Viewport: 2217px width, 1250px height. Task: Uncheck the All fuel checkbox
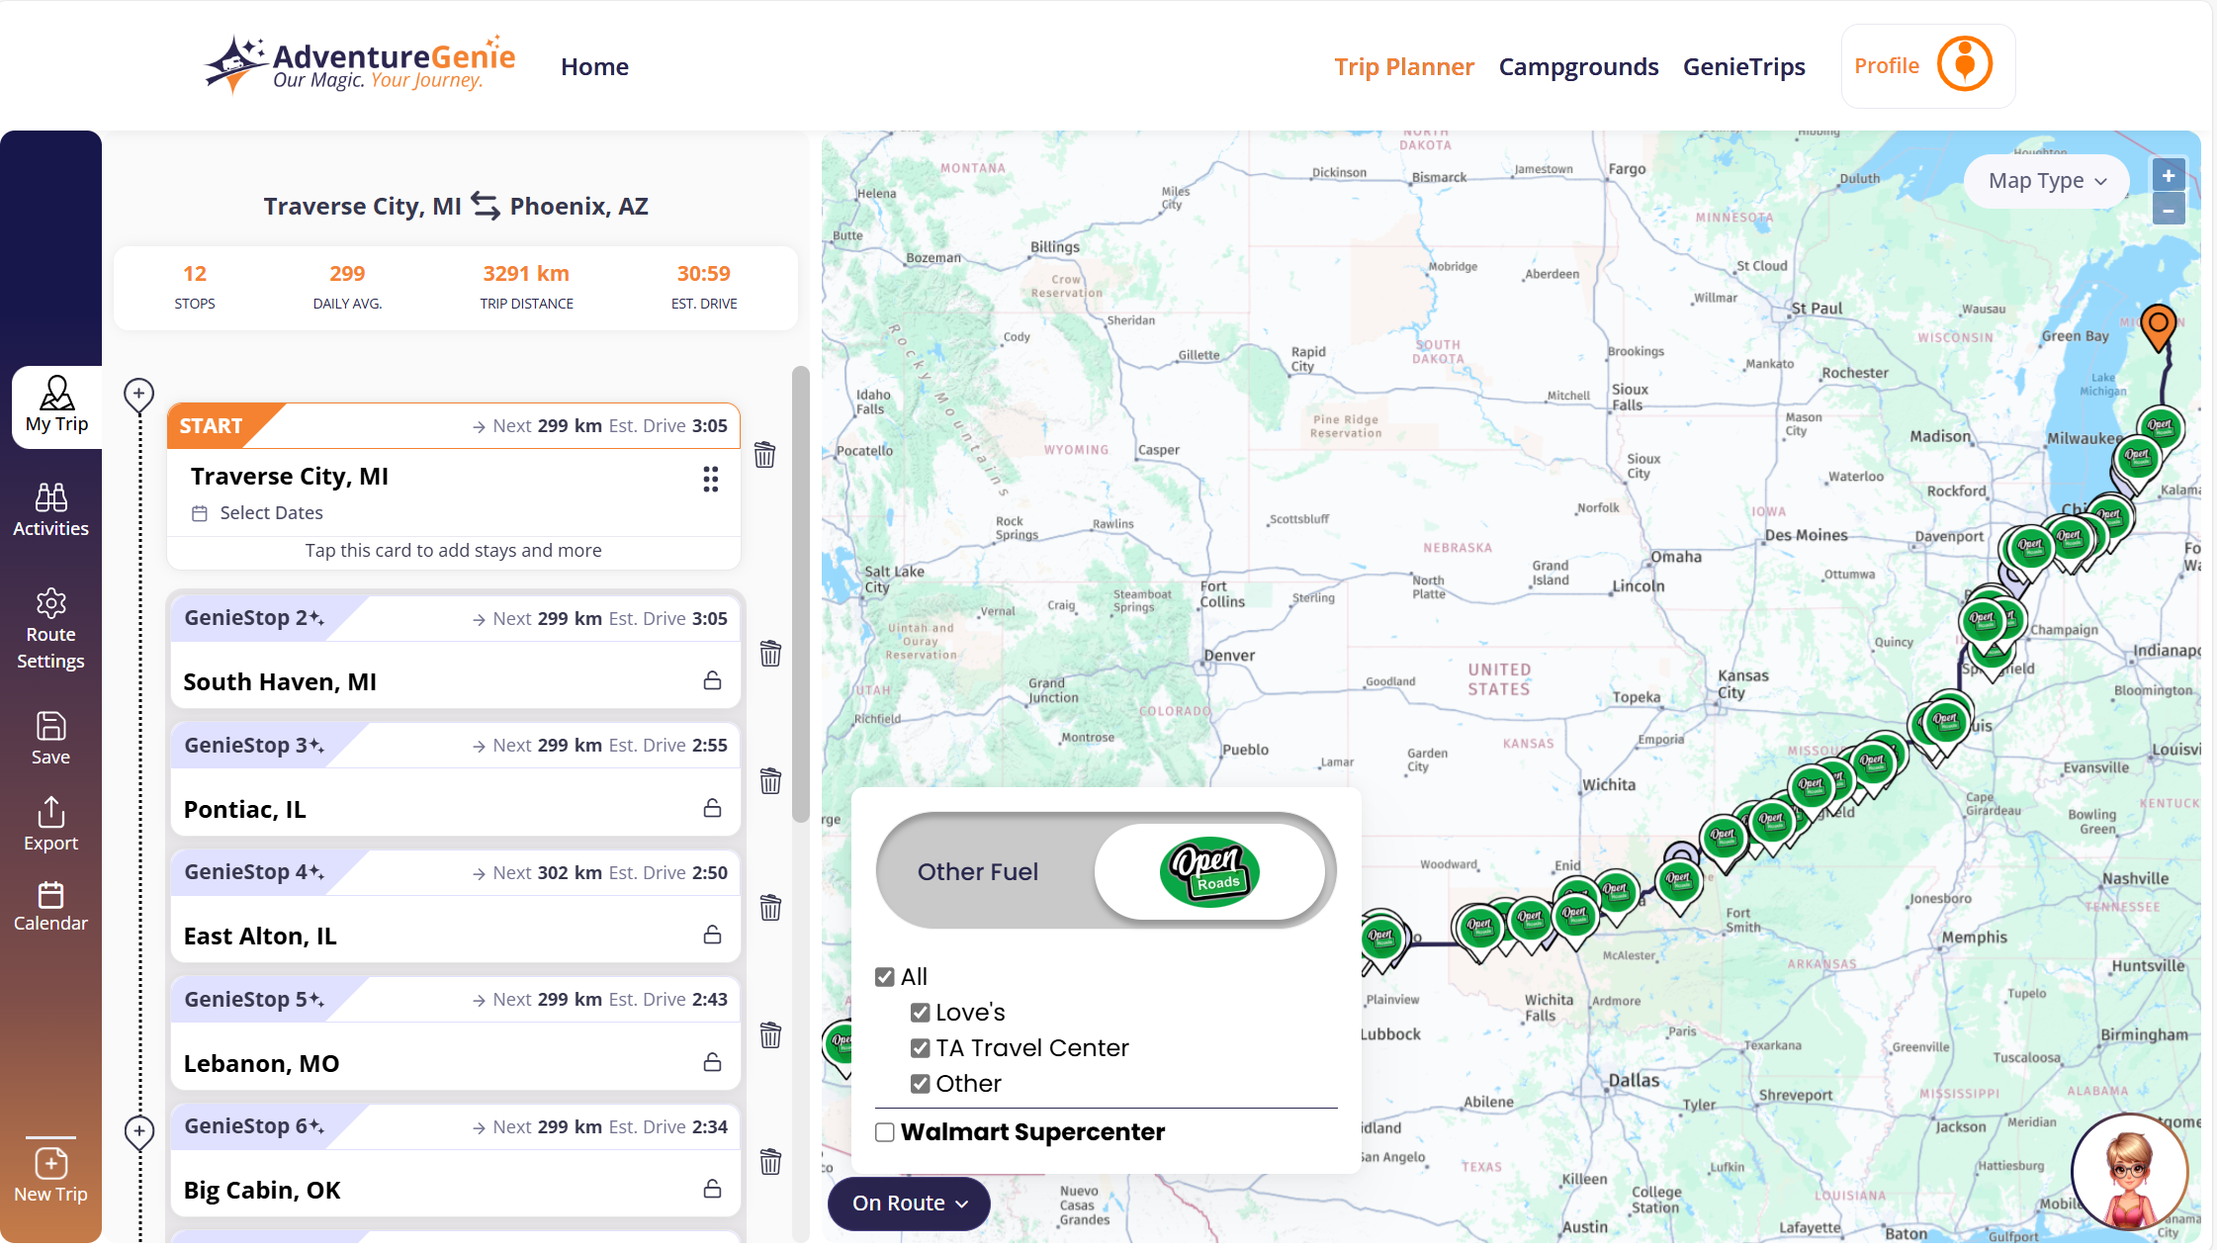(x=885, y=977)
